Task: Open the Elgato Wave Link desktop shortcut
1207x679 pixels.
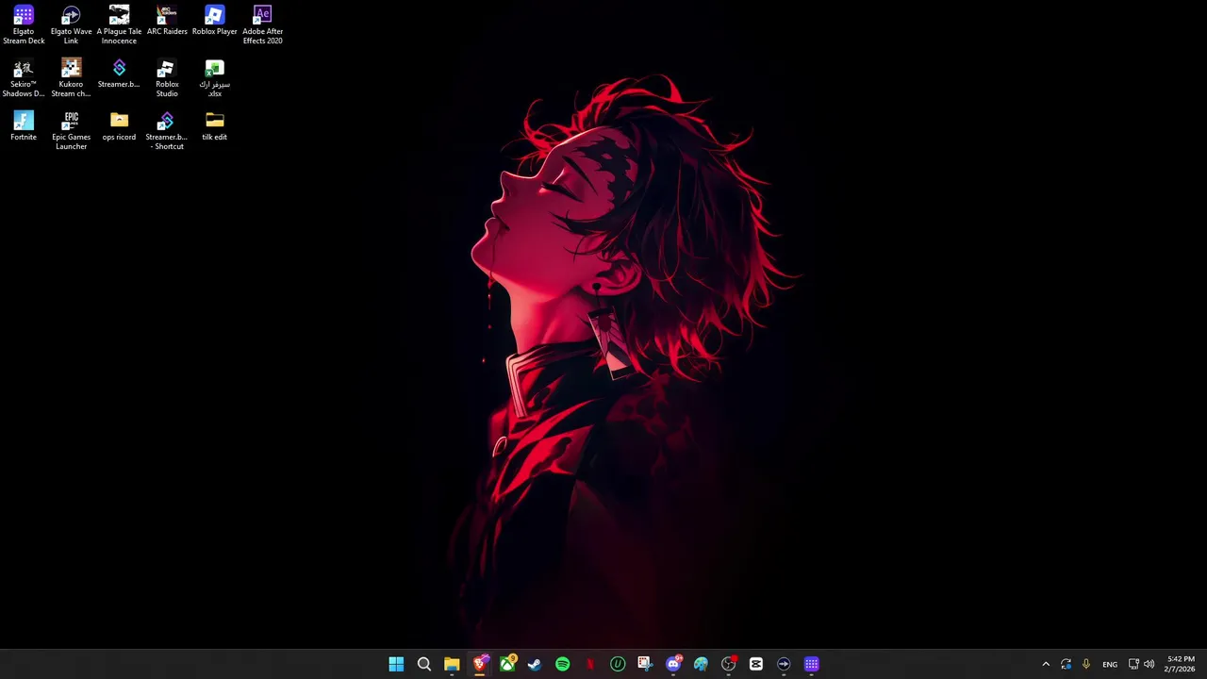Action: coord(71,25)
